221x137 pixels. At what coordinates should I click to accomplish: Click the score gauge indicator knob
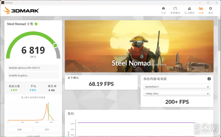pos(55,45)
